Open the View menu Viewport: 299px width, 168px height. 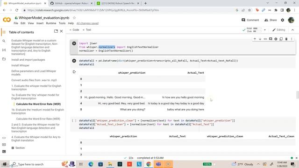pos(31,23)
